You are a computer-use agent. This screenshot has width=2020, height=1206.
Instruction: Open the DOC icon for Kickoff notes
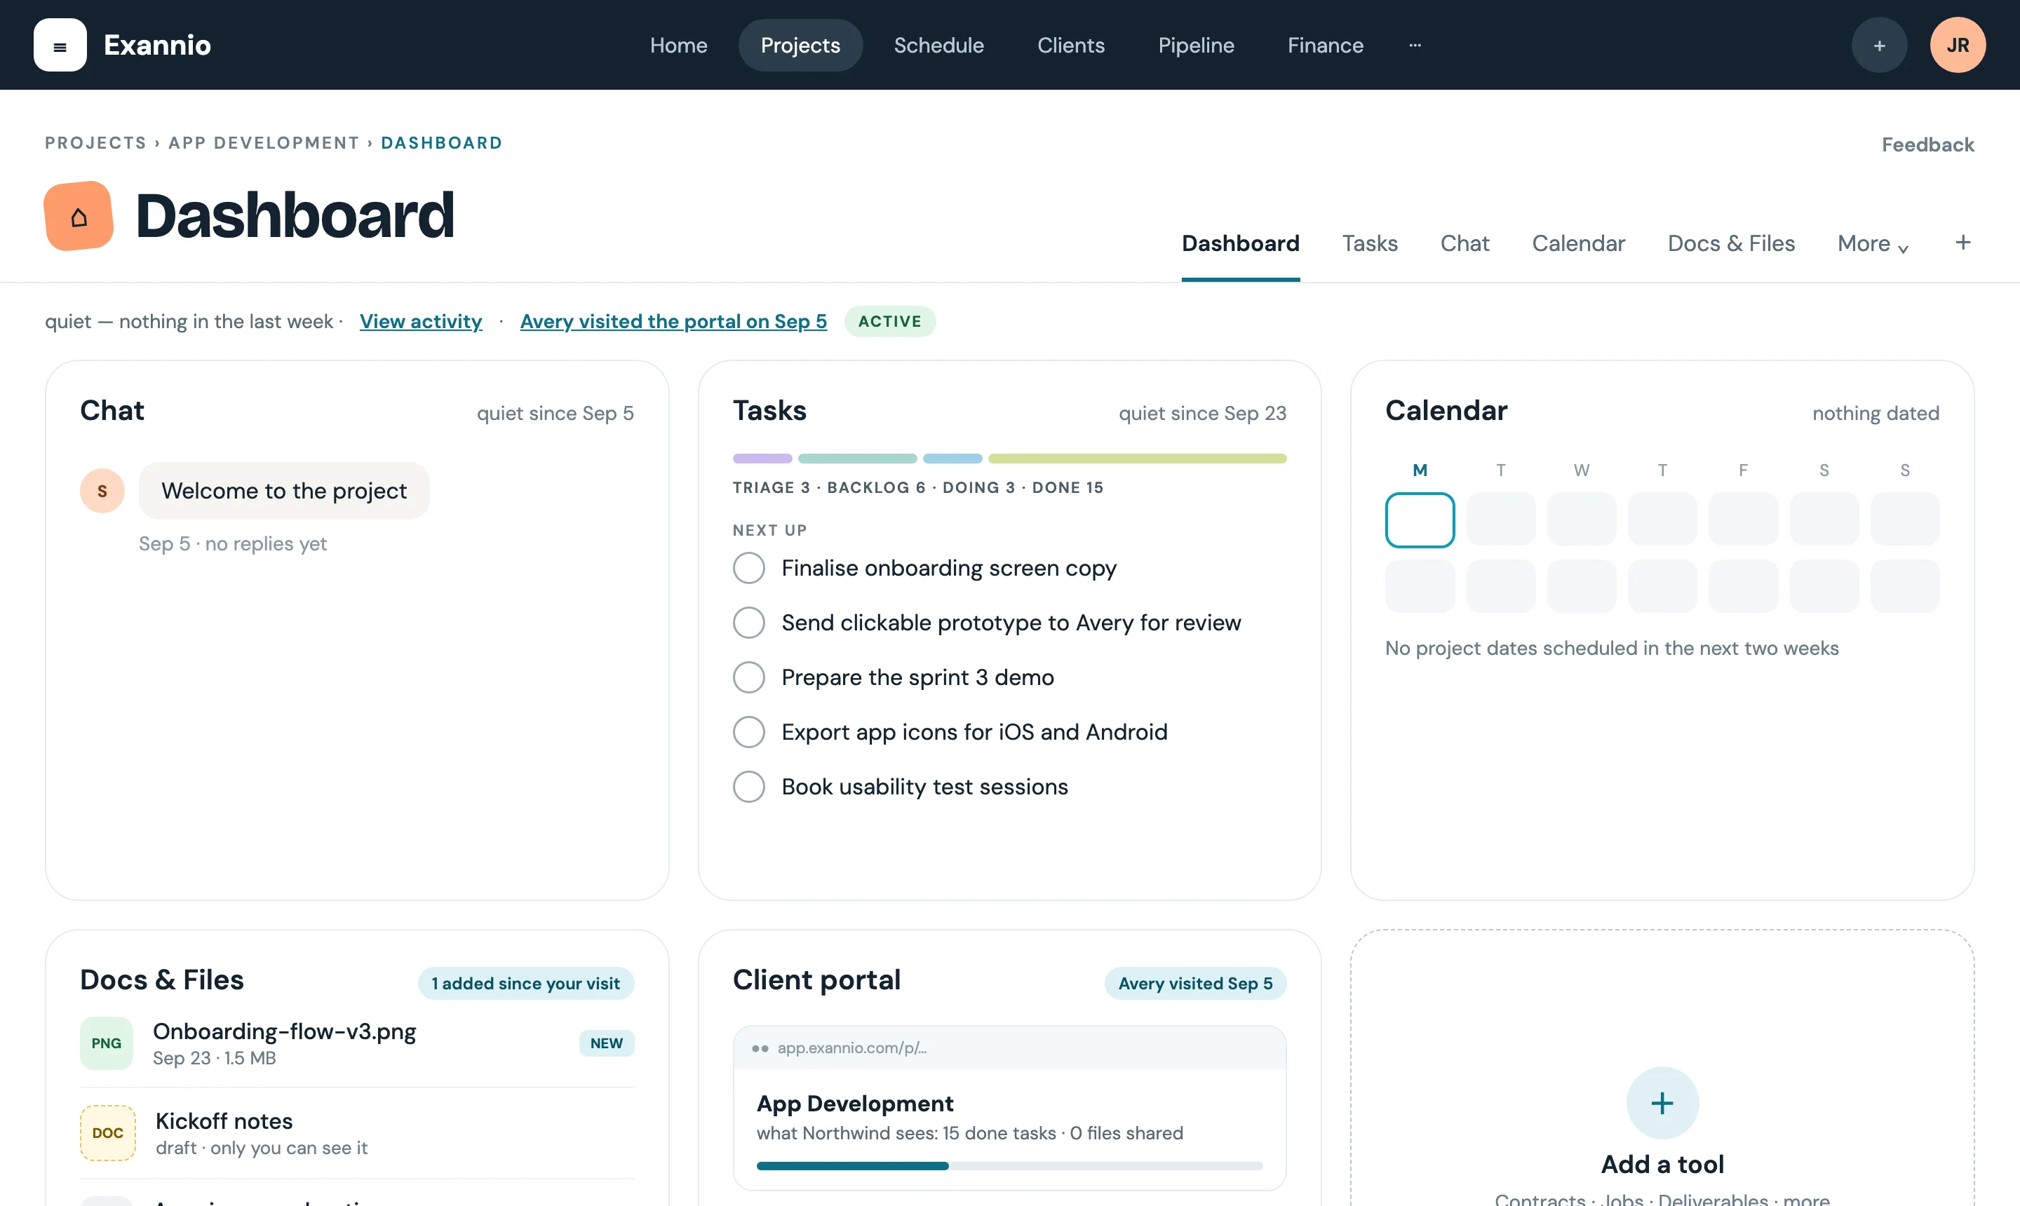click(107, 1133)
